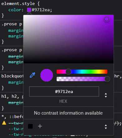Click the shade selector handle in color gradient
This screenshot has width=122, height=138.
point(106,19)
